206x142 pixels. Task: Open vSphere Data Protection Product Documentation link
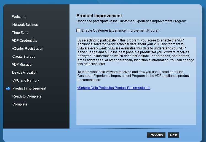click(x=114, y=88)
